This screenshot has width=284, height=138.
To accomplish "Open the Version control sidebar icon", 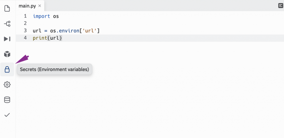I will pos(7,24).
